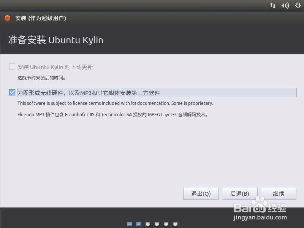The width and height of the screenshot is (304, 228).
Task: Click the 后退(B) button
Action: pos(239,193)
